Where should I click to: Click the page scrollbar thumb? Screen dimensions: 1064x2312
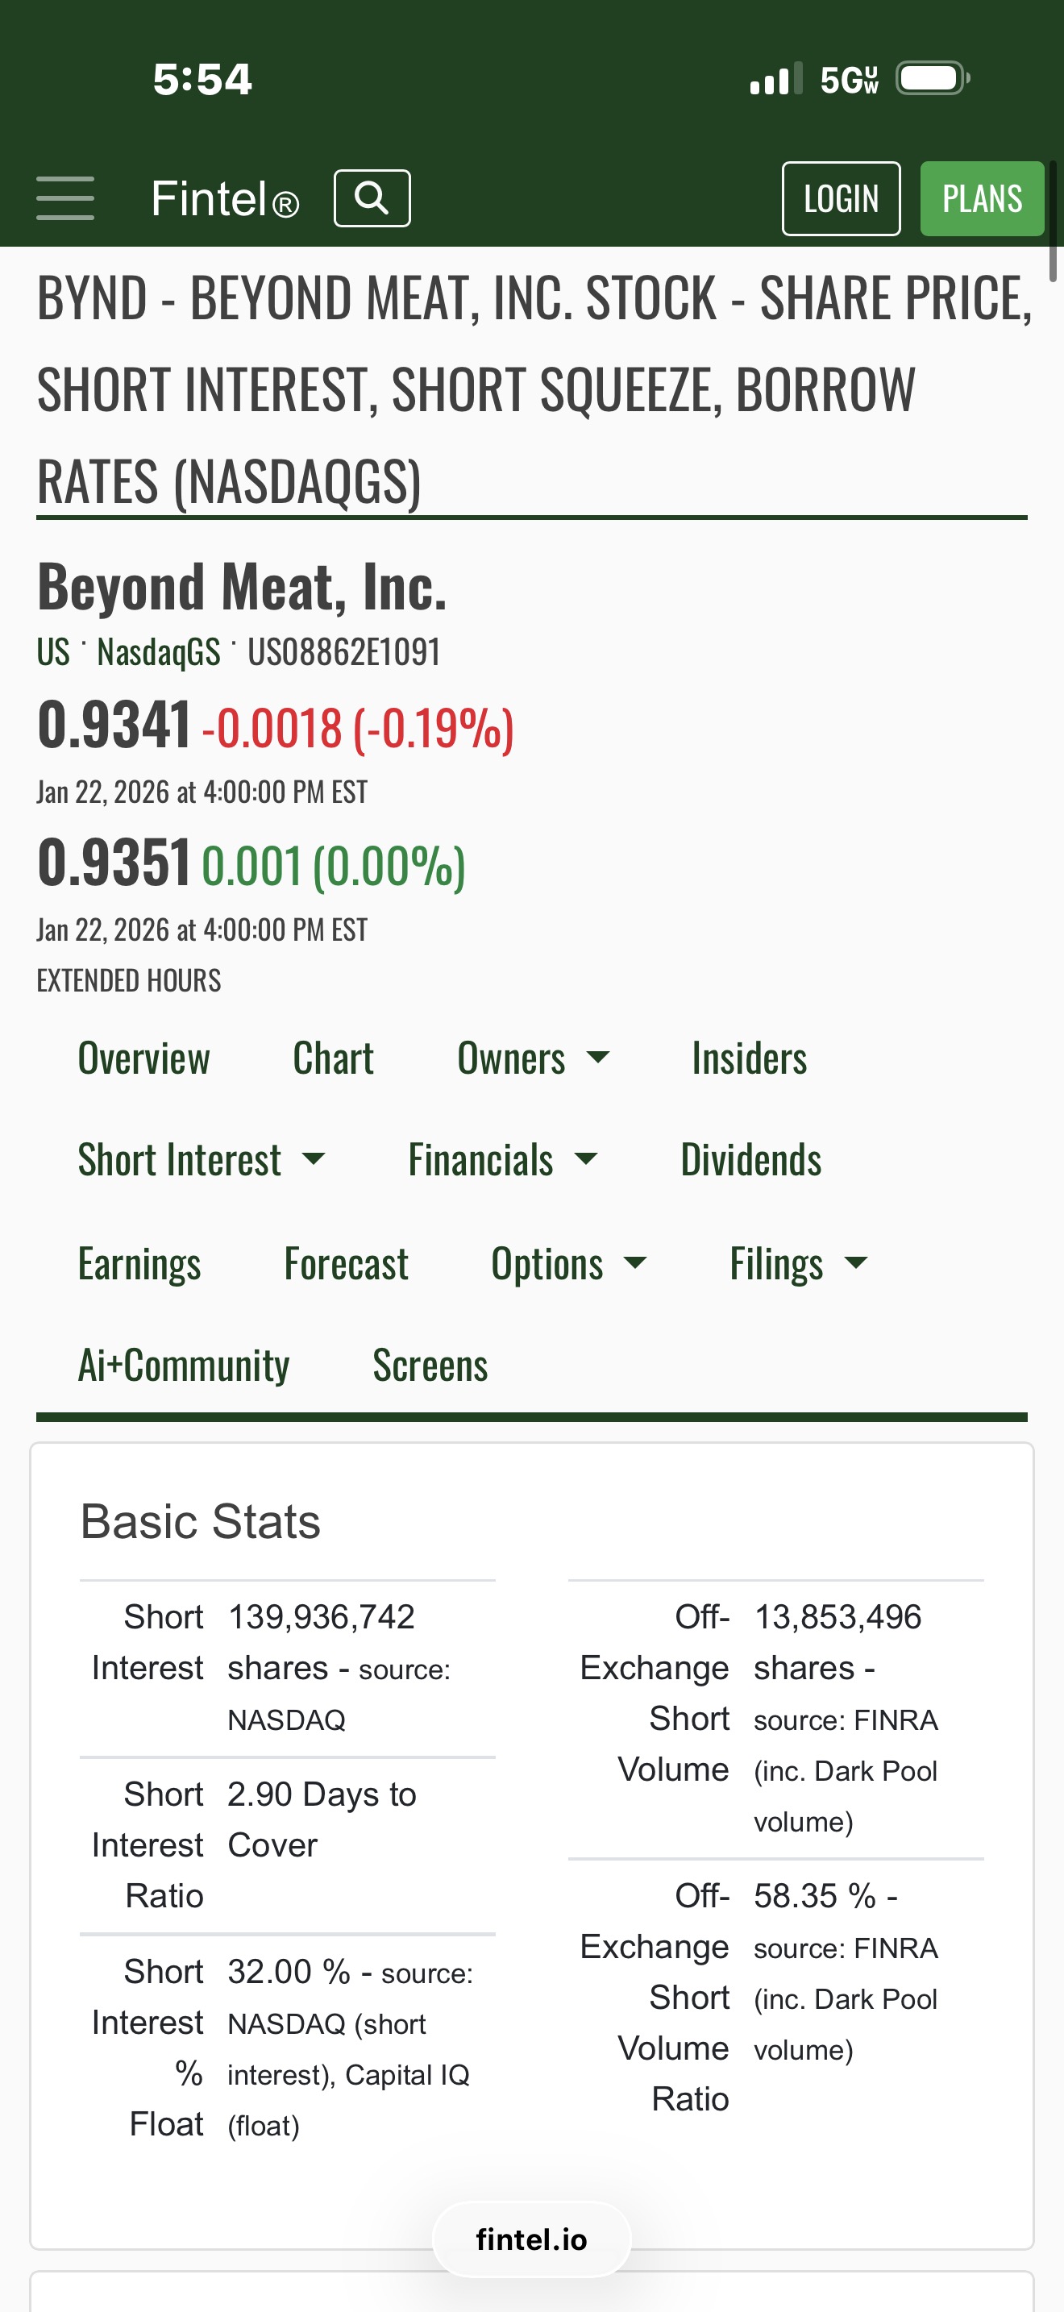(x=1054, y=221)
